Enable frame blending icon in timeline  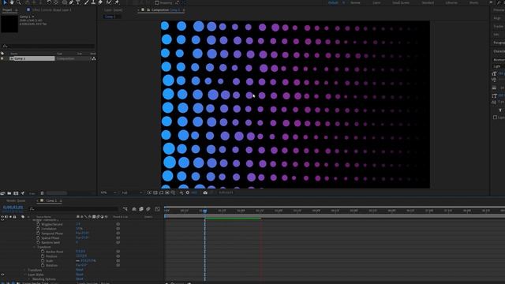tap(141, 209)
